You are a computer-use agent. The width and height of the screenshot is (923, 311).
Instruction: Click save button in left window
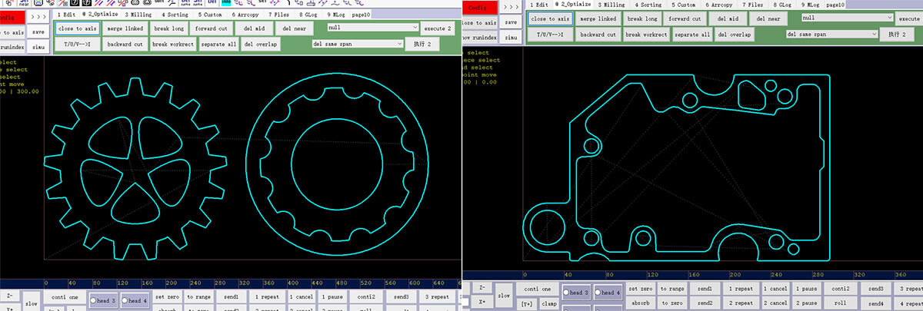38,31
